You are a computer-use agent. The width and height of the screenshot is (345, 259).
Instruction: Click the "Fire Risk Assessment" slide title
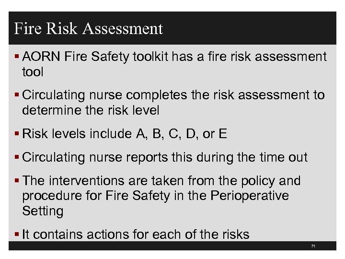[x=89, y=29]
